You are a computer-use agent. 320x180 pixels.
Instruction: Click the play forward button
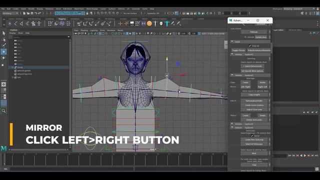tap(305, 155)
